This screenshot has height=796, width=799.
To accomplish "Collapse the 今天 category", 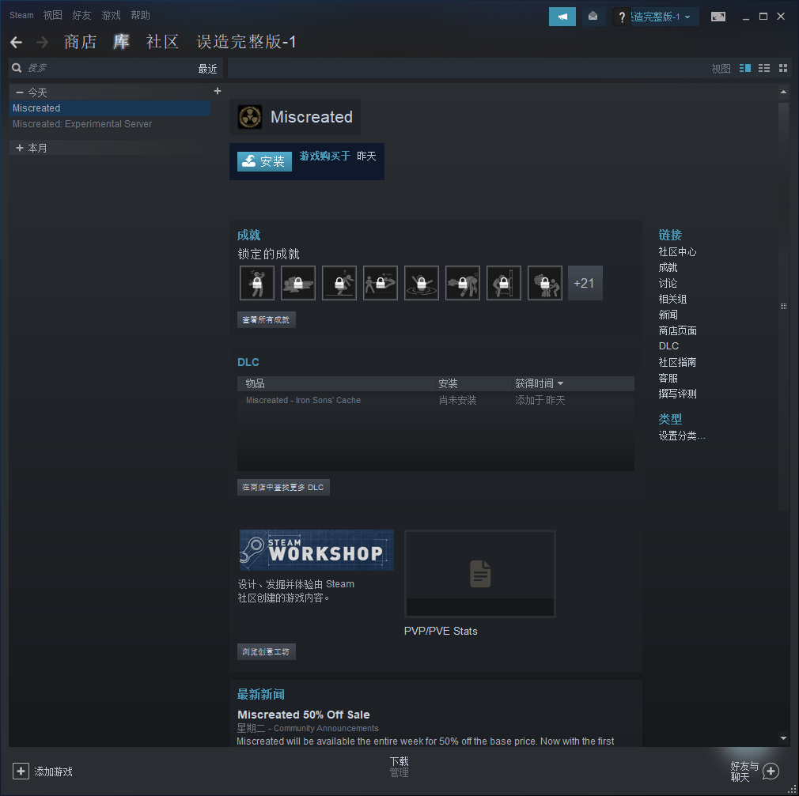I will click(x=20, y=92).
